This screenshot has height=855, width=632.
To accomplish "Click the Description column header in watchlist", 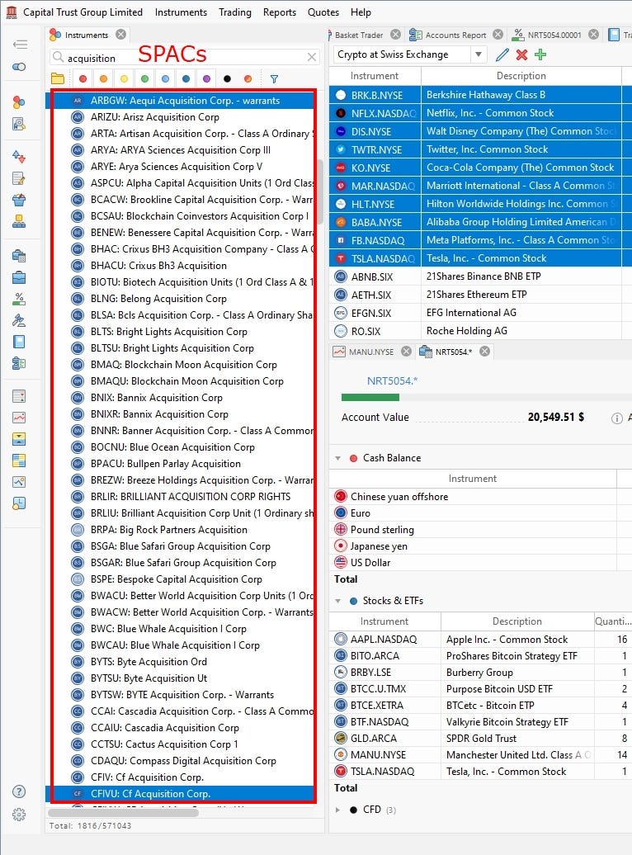I will [x=521, y=76].
